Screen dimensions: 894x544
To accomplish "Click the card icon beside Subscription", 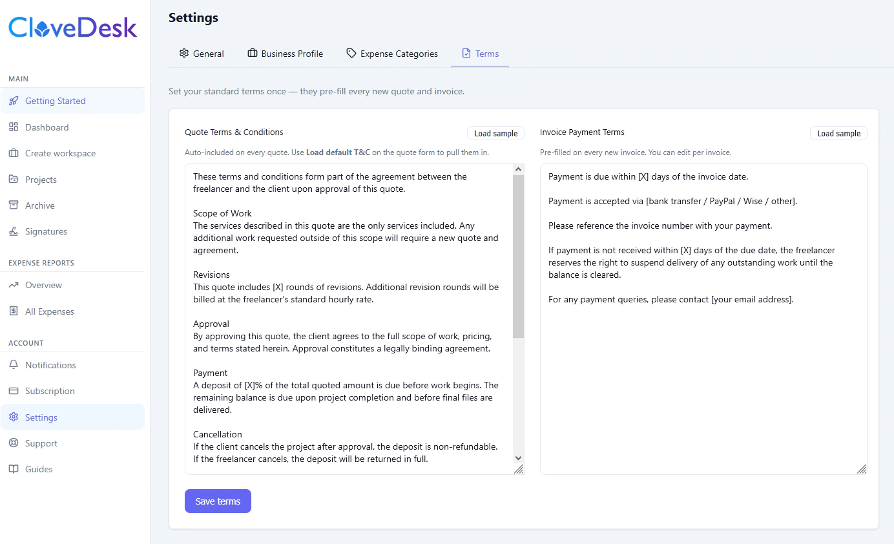I will coord(14,391).
